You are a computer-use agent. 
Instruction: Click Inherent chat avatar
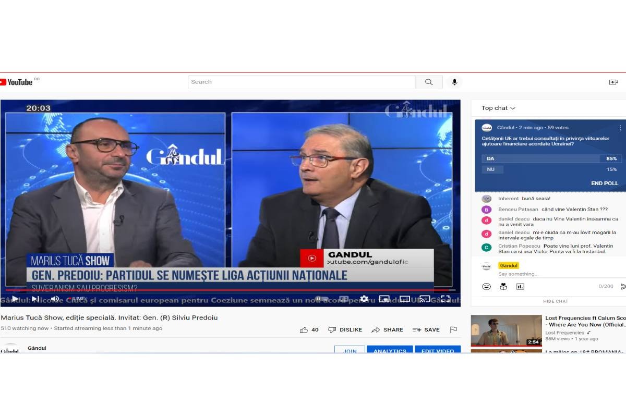486,199
